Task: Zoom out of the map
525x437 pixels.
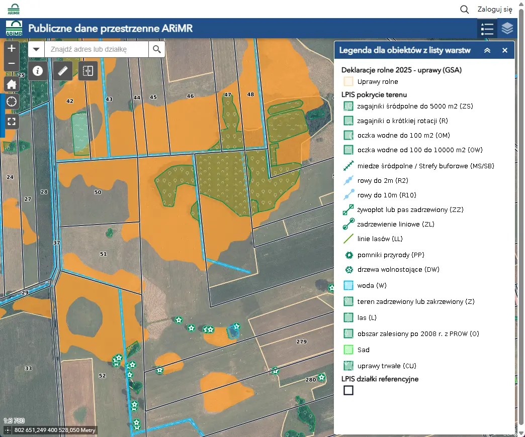Action: [12, 64]
